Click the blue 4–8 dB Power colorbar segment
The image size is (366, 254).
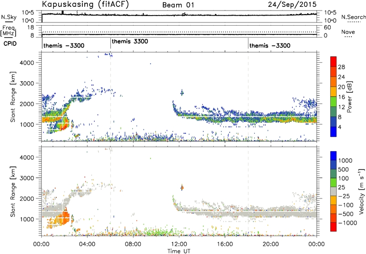pos(334,121)
